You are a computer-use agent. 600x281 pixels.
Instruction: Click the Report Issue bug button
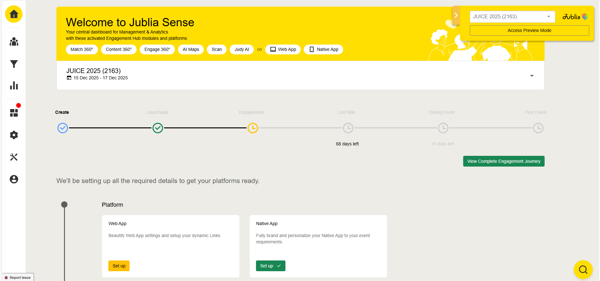(x=18, y=278)
